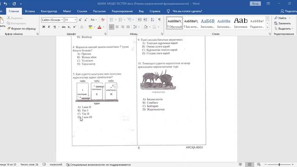
Task: Click the bulleted list icon
Action: click(111, 19)
